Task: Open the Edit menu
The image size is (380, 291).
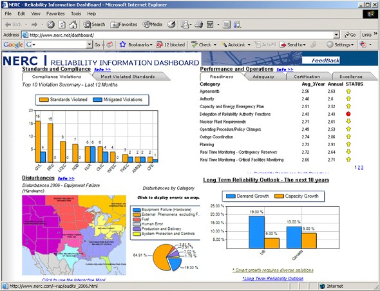Action: (21, 14)
